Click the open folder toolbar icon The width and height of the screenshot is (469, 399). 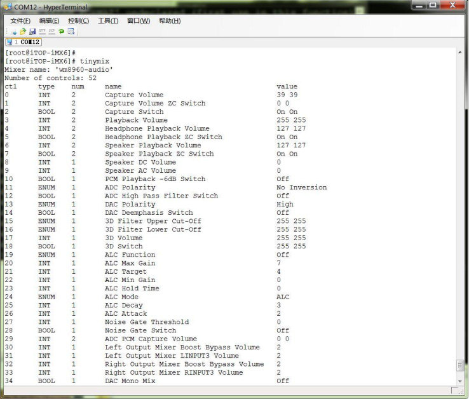click(x=23, y=31)
